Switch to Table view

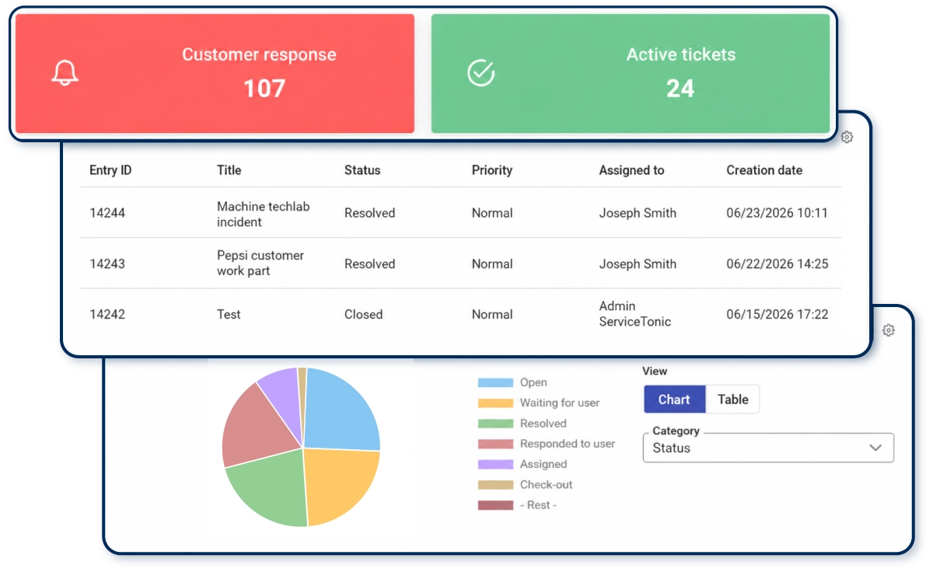(732, 400)
